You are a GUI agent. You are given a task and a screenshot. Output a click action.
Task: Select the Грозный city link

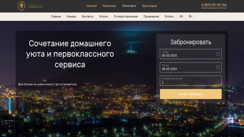pos(91,6)
